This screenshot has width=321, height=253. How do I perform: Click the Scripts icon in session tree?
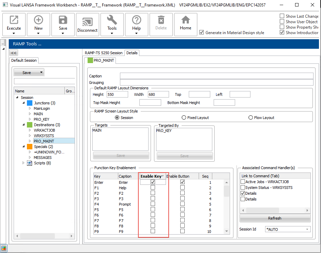tap(30, 163)
